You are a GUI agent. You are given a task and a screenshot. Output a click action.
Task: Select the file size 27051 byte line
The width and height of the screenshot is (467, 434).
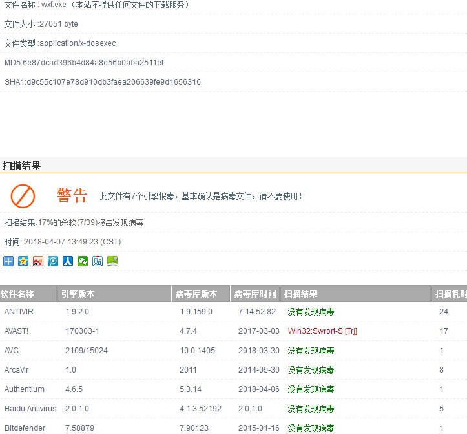pos(41,24)
